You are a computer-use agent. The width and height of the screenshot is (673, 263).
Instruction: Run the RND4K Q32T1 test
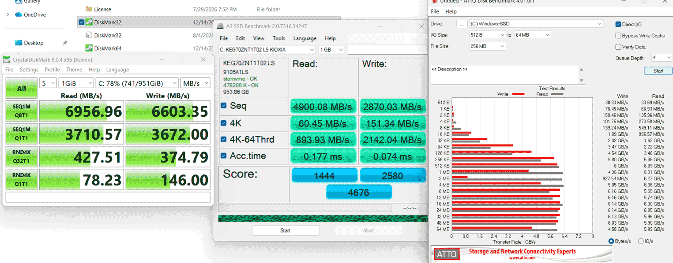21,157
